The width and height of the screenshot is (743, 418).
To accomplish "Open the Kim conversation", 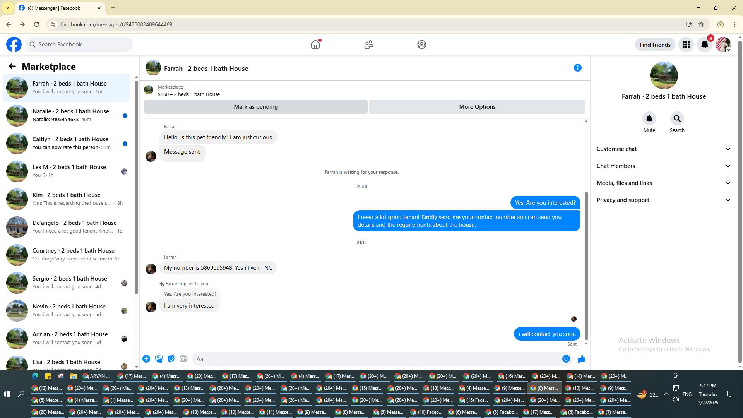I will click(67, 199).
